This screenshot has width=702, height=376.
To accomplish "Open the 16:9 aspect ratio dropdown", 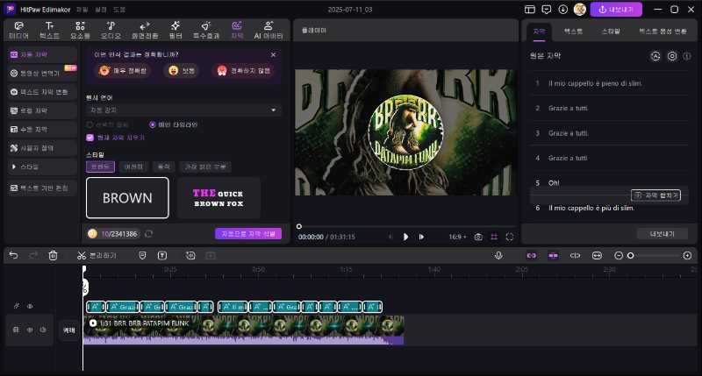I will click(457, 237).
